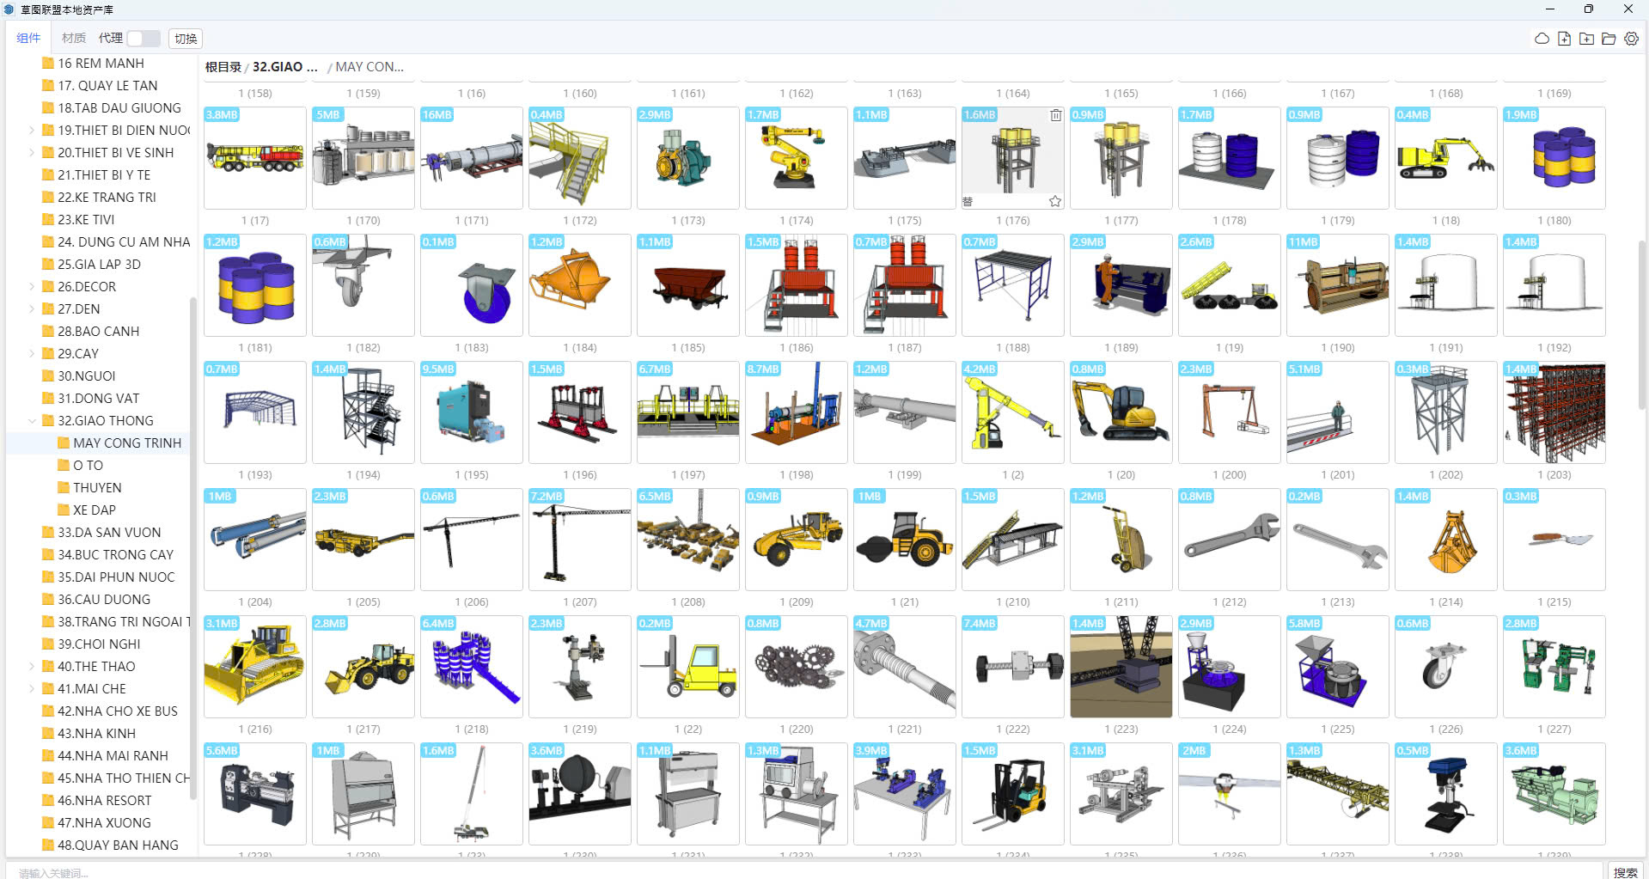Screen dimensions: 1649x879
Task: Click the keyword search input field
Action: [x=773, y=871]
